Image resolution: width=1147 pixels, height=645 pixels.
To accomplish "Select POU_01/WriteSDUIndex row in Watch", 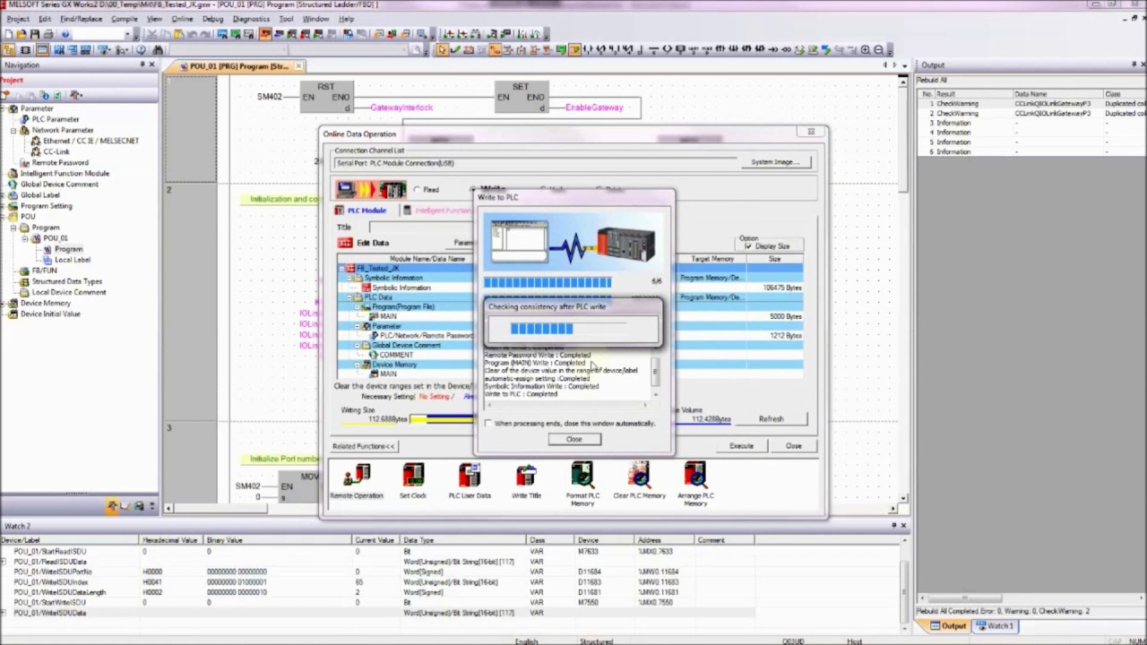I will coord(453,582).
